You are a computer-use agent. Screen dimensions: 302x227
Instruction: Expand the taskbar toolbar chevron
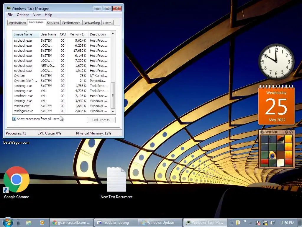(245, 221)
